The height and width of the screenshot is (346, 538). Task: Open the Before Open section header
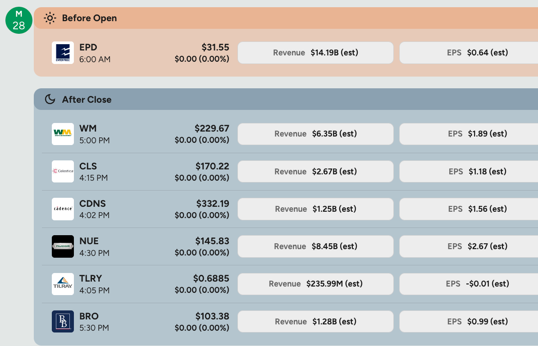click(286, 18)
